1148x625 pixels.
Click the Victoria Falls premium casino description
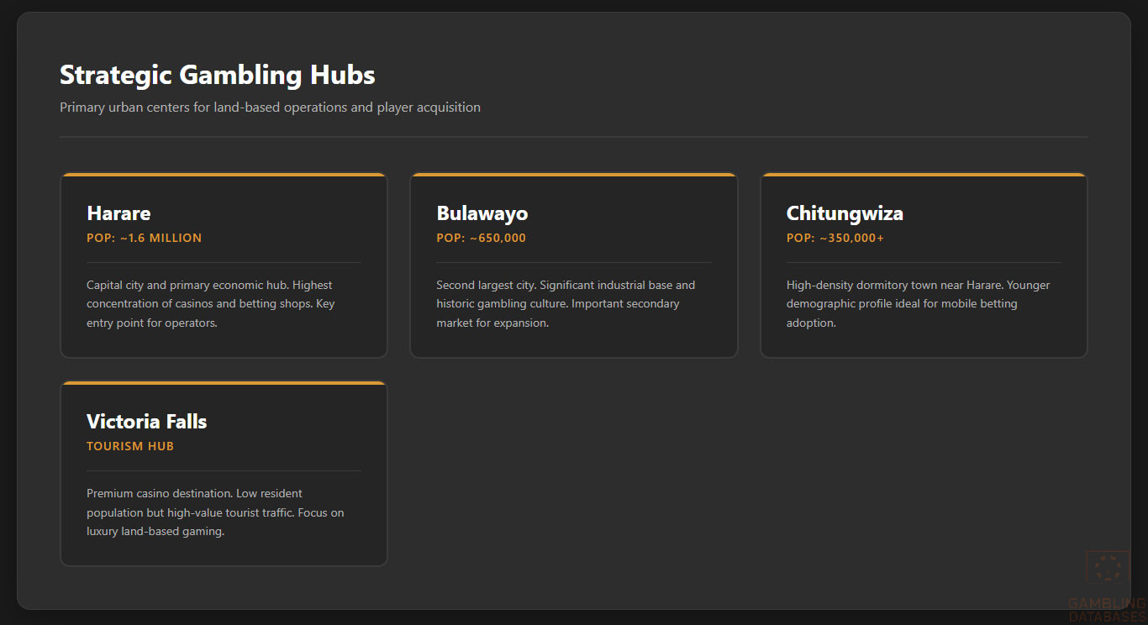[215, 512]
